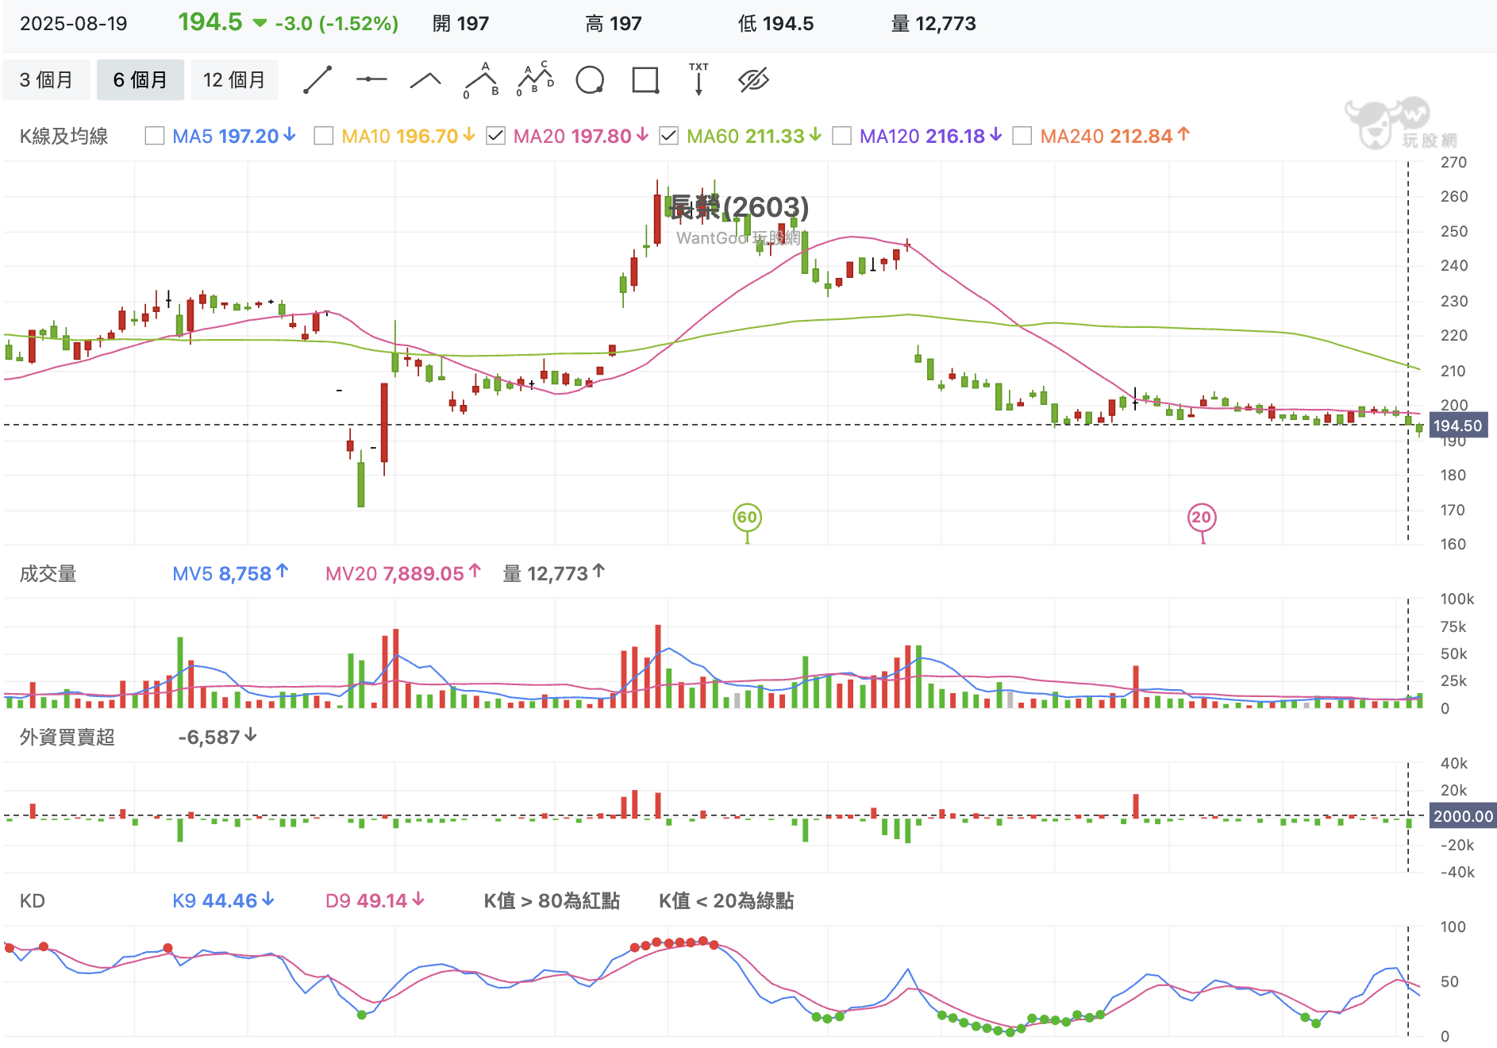Select the horizontal line drawing tool

(371, 80)
